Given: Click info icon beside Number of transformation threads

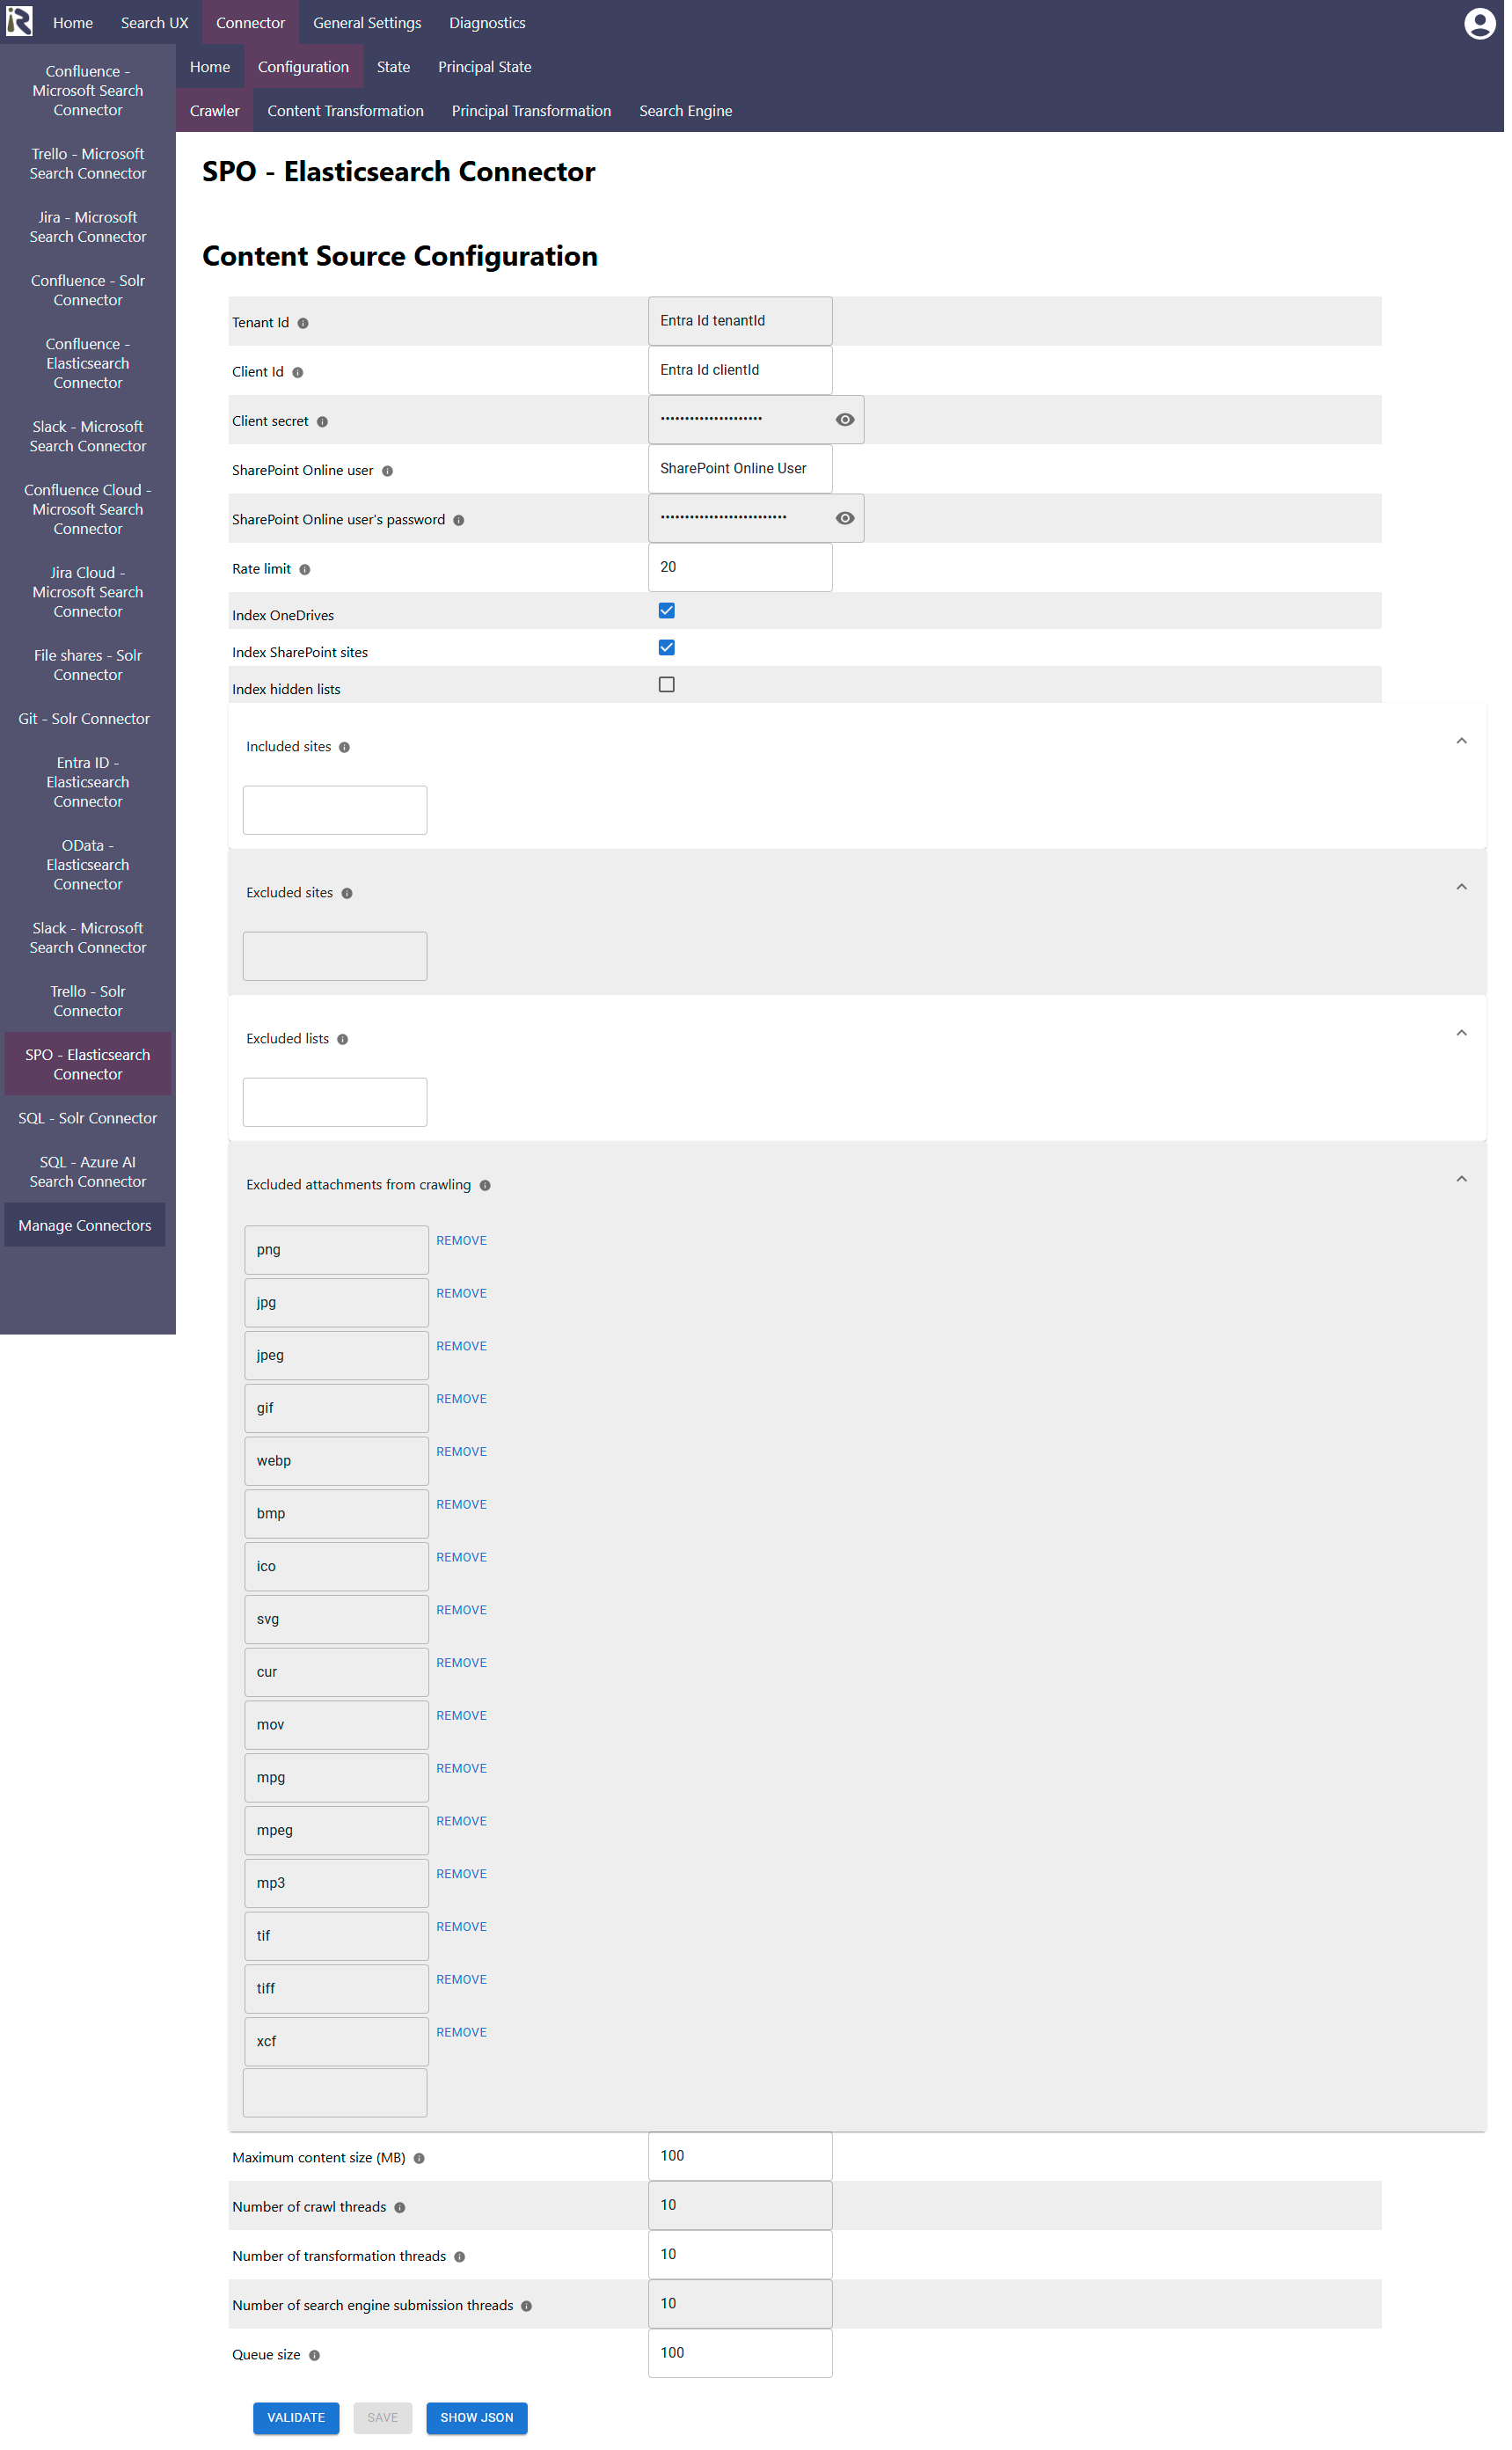Looking at the screenshot, I should click(x=460, y=2257).
